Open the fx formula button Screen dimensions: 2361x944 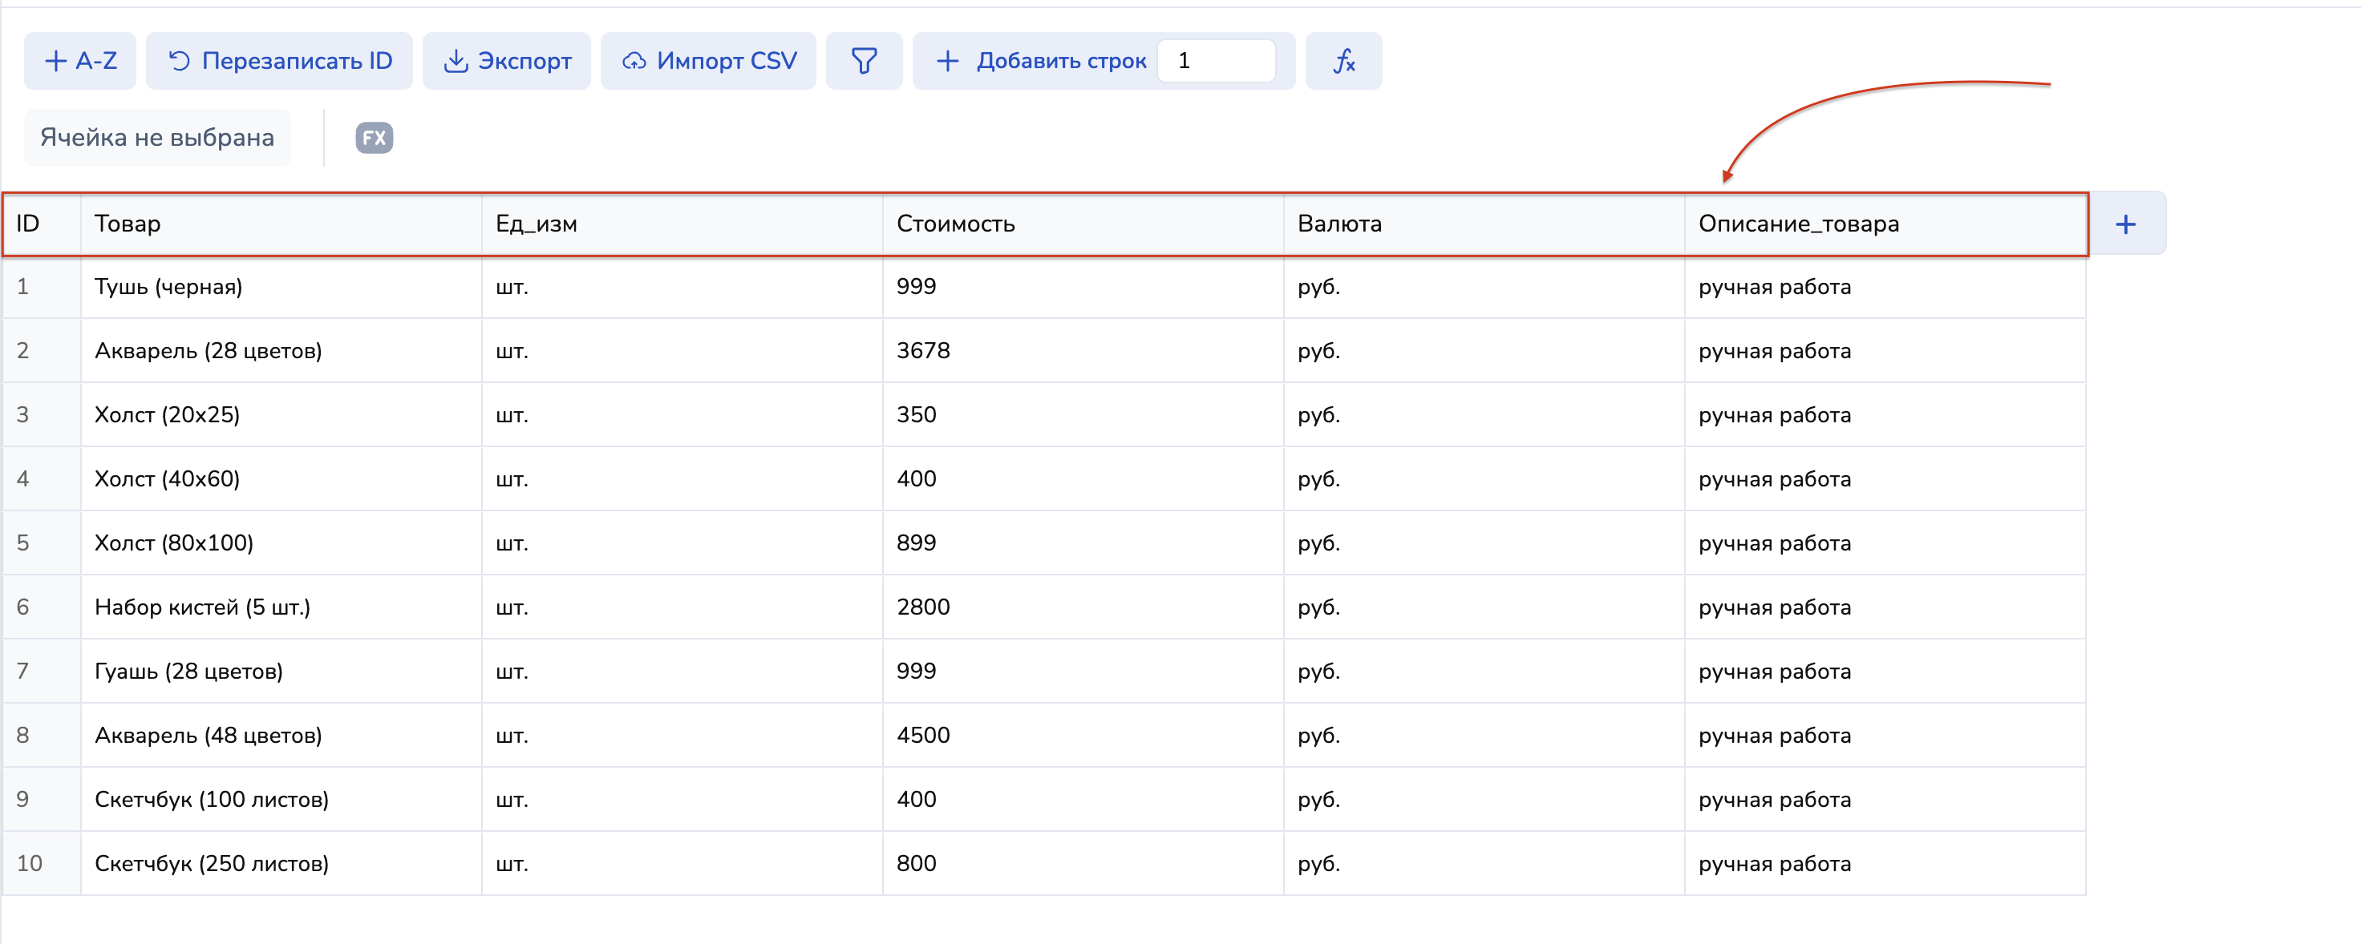[1342, 60]
